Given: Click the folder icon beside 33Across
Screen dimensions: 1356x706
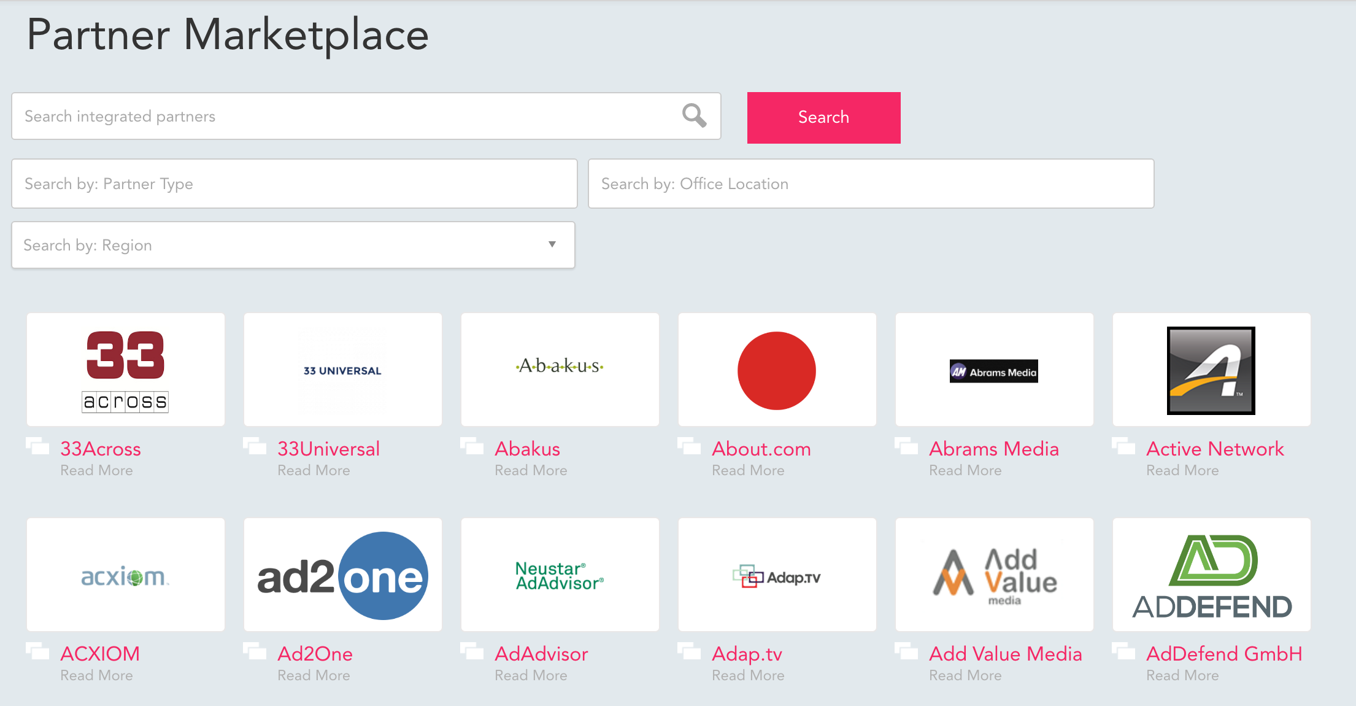Looking at the screenshot, I should [x=38, y=448].
